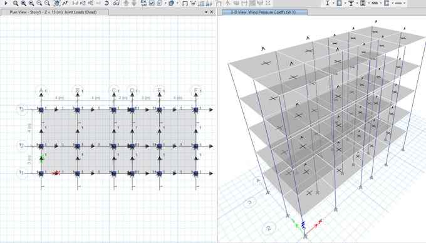This screenshot has height=243, width=426.
Task: Click grid bubble 2 in plan view
Action: pyautogui.click(x=22, y=146)
